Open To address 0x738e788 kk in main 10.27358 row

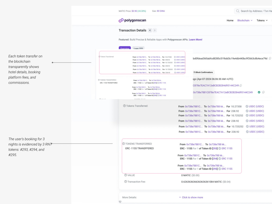click(x=216, y=107)
